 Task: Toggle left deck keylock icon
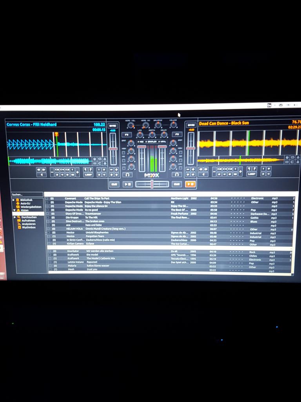105,163
